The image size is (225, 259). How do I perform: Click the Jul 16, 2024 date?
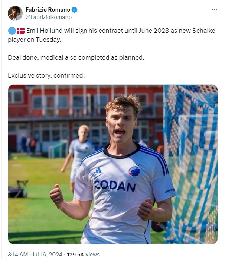tap(48, 255)
